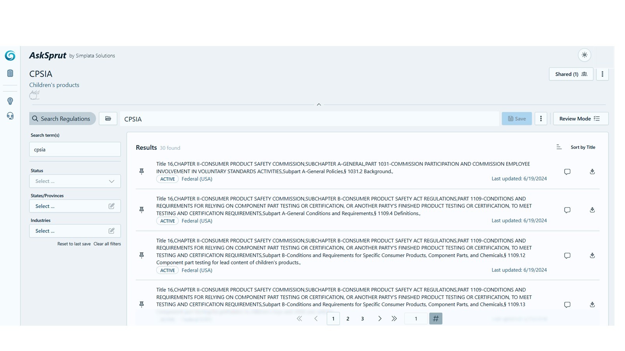Click the Clear all filters link
Viewport: 625px width, 351px height.
pos(107,244)
